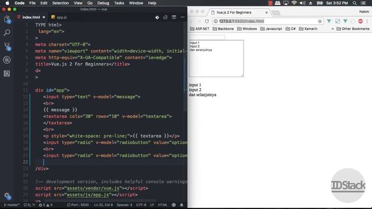Click the Spaces: 4 indentation setting

point(124,205)
